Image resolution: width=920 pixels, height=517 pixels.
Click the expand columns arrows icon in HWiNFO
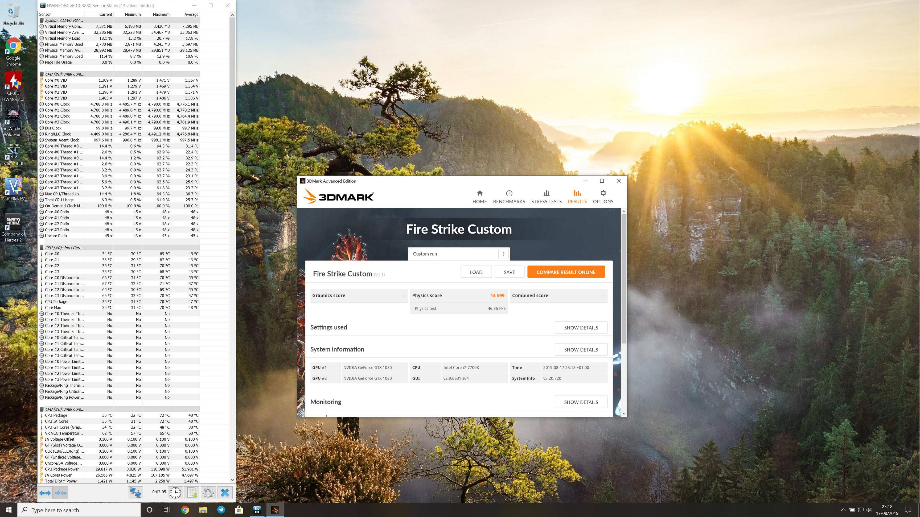tap(45, 493)
